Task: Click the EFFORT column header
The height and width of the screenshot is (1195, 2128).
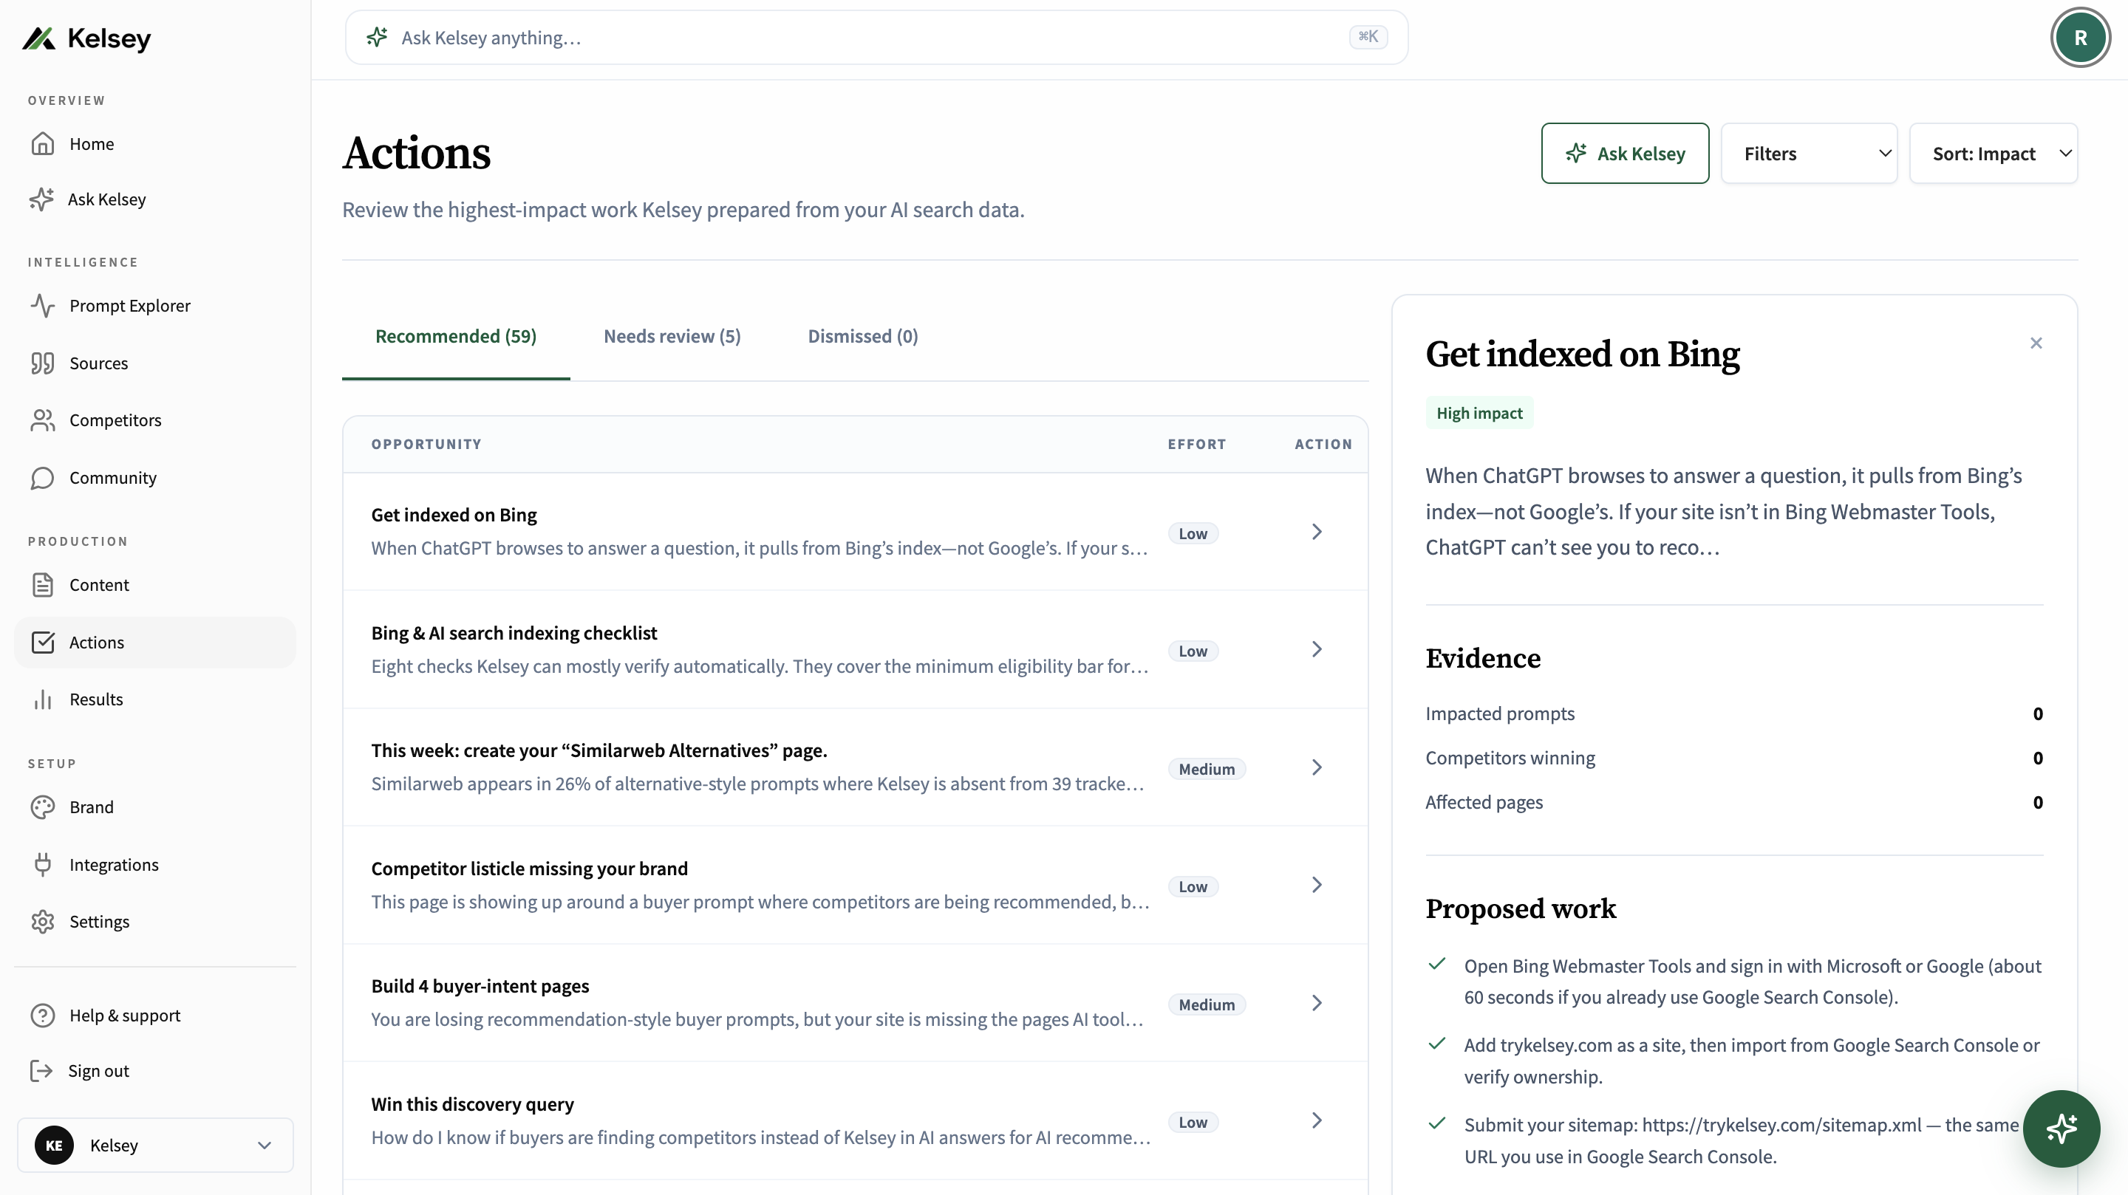Action: click(1197, 443)
